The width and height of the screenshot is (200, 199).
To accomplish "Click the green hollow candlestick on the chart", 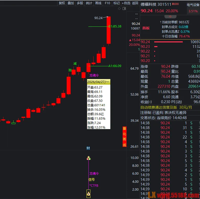I will tap(13, 122).
